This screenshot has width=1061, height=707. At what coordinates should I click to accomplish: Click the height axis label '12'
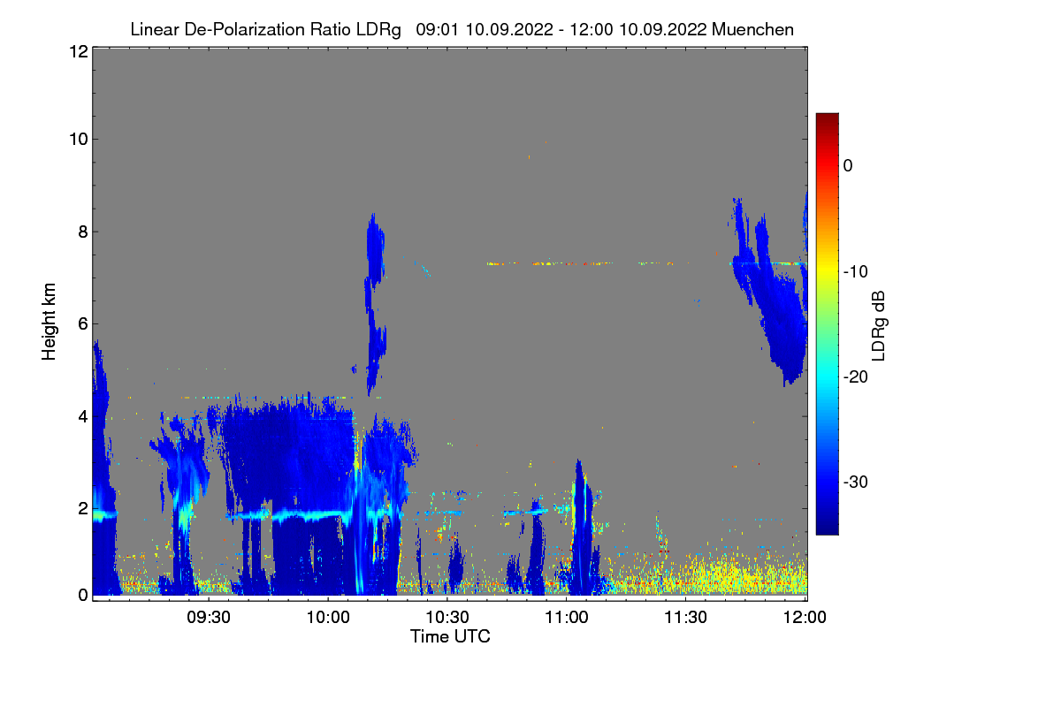78,51
